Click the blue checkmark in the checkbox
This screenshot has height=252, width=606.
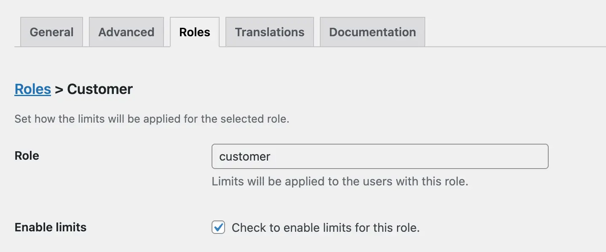(218, 227)
